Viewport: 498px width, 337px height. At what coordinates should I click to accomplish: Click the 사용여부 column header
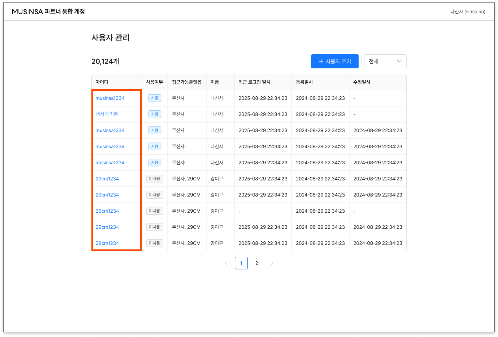pyautogui.click(x=154, y=82)
